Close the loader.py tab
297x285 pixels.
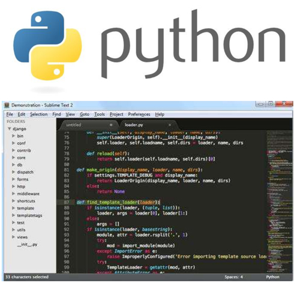pos(170,125)
